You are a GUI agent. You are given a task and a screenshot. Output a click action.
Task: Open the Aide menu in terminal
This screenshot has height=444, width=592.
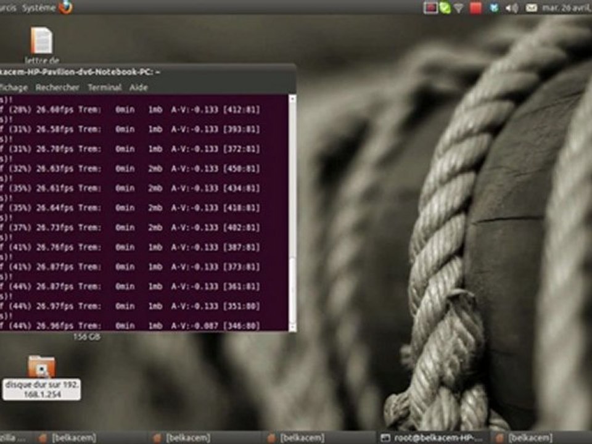(x=138, y=88)
